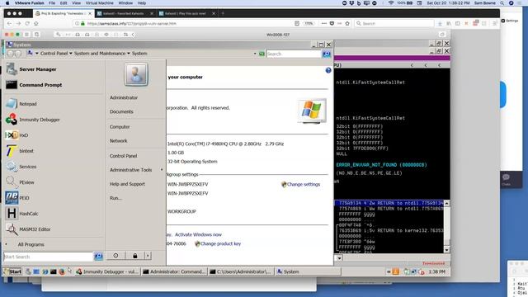
Task: Lock the computer using lock button
Action: tap(135, 256)
